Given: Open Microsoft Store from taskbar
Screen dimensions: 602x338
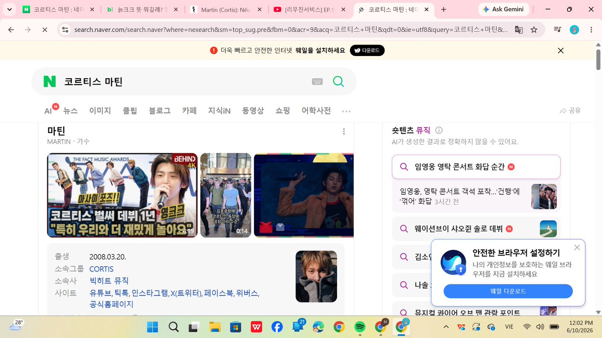Looking at the screenshot, I should click(235, 327).
